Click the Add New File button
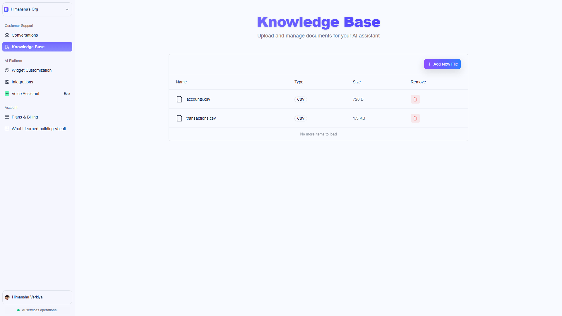 click(442, 64)
